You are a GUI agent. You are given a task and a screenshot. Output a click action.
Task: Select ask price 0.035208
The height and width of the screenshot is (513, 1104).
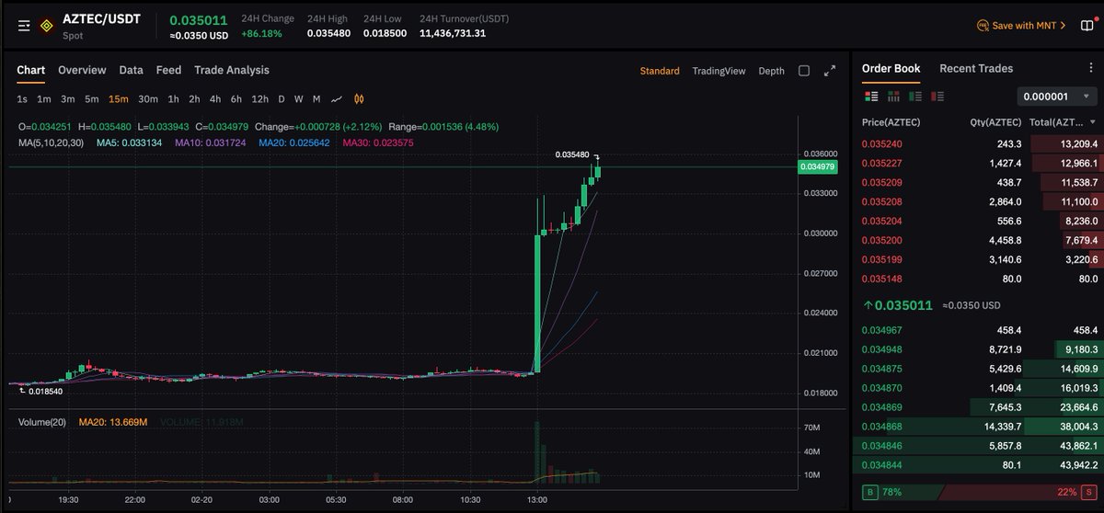tap(881, 201)
